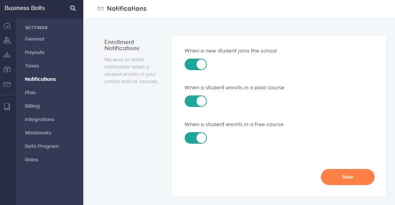Disable paid course enrollment notification
Screen dimensions: 395x205
click(196, 101)
